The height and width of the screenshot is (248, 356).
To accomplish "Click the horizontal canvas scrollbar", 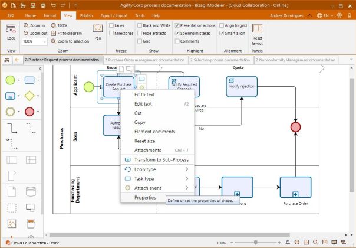I will (169, 235).
